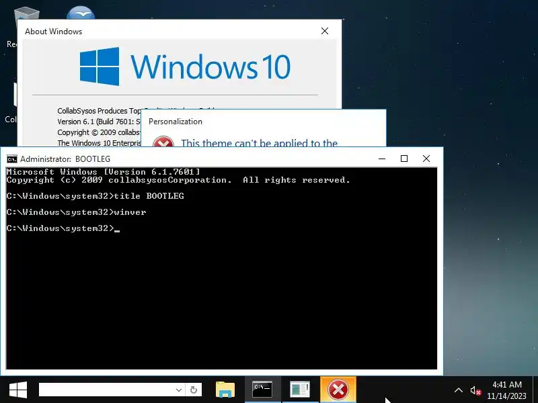The image size is (538, 403).
Task: Click the 'Copyright © 2009' line in About Windows
Action: [98, 132]
